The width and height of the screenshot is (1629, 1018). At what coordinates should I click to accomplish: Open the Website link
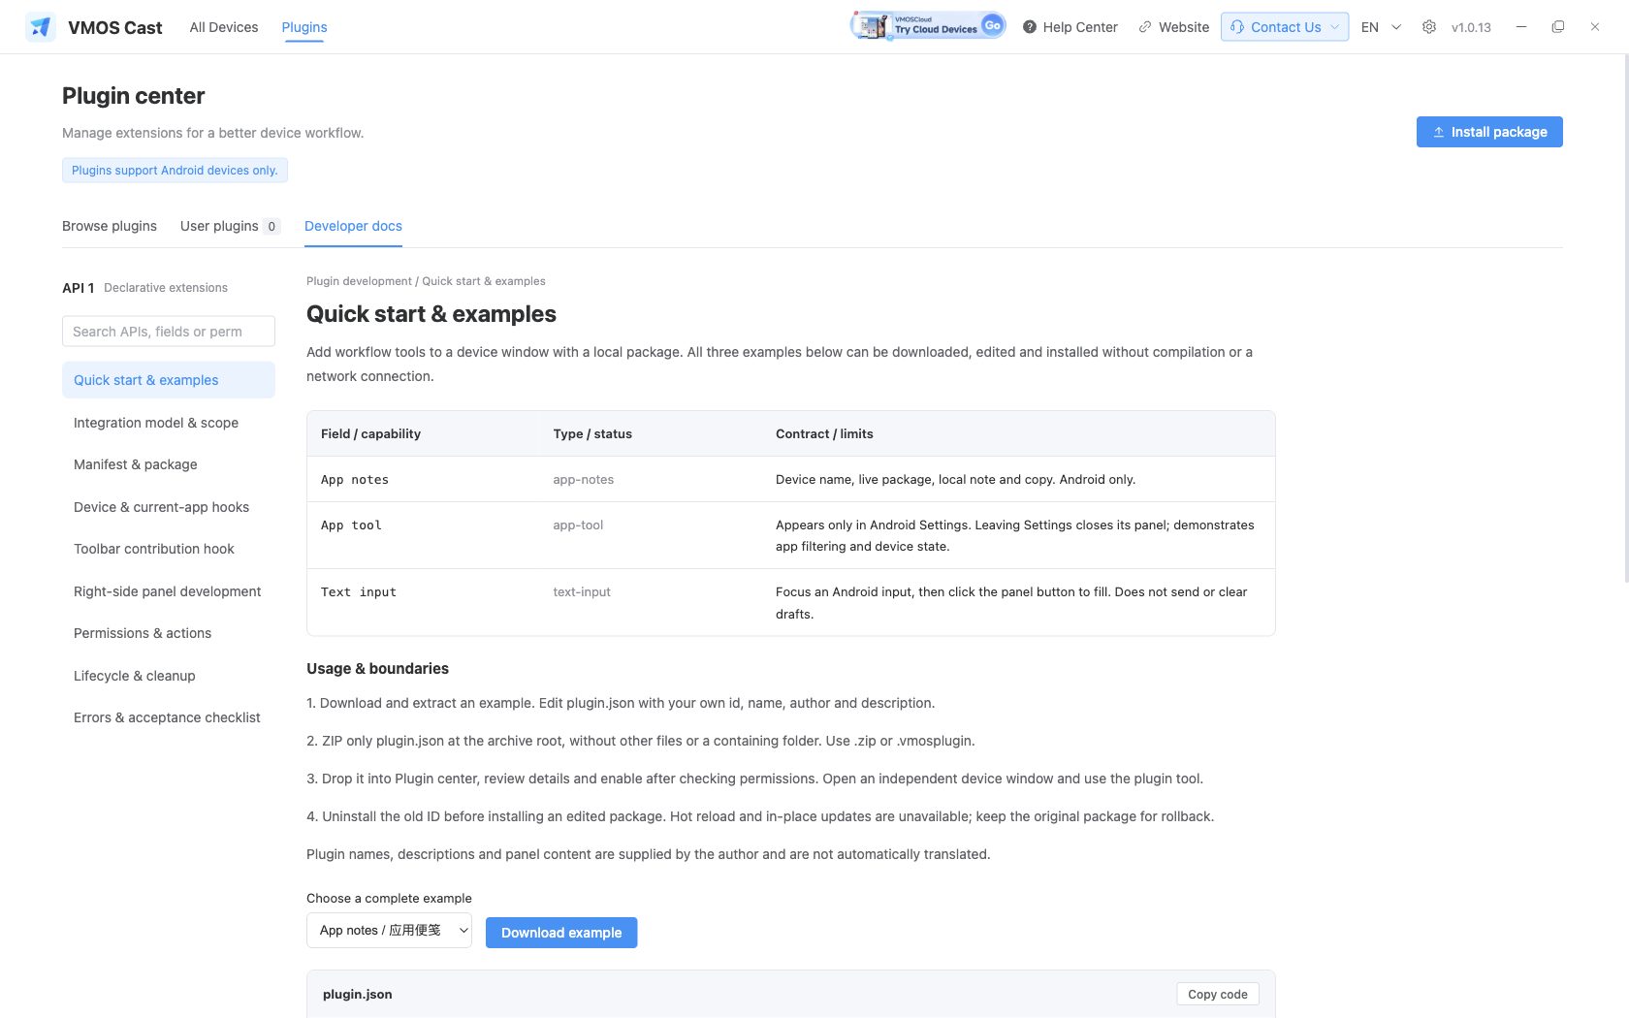coord(1174,27)
